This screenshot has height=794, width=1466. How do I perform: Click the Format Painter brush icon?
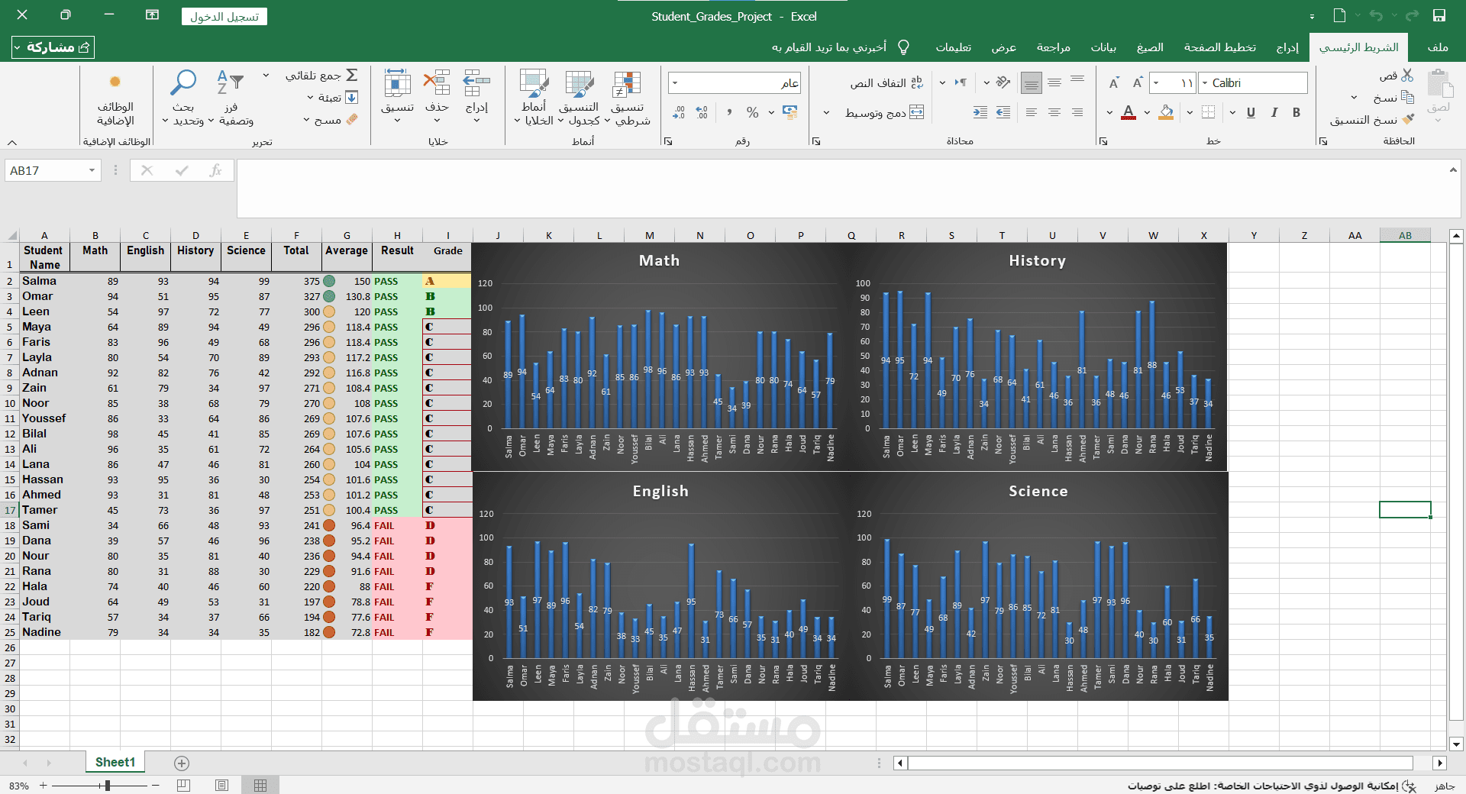point(1409,120)
